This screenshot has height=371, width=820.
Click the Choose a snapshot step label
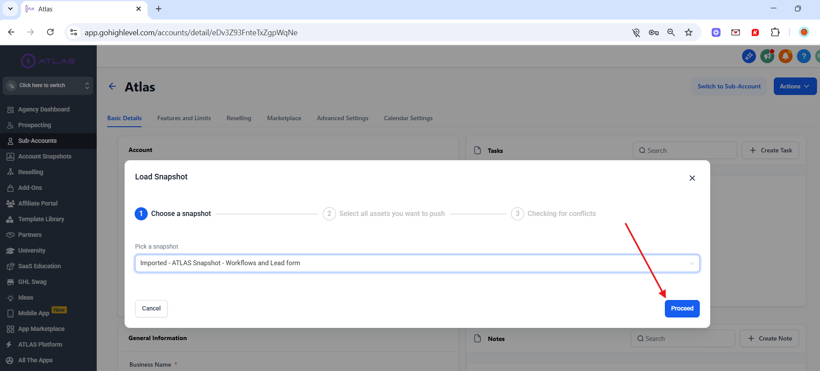[x=181, y=214]
